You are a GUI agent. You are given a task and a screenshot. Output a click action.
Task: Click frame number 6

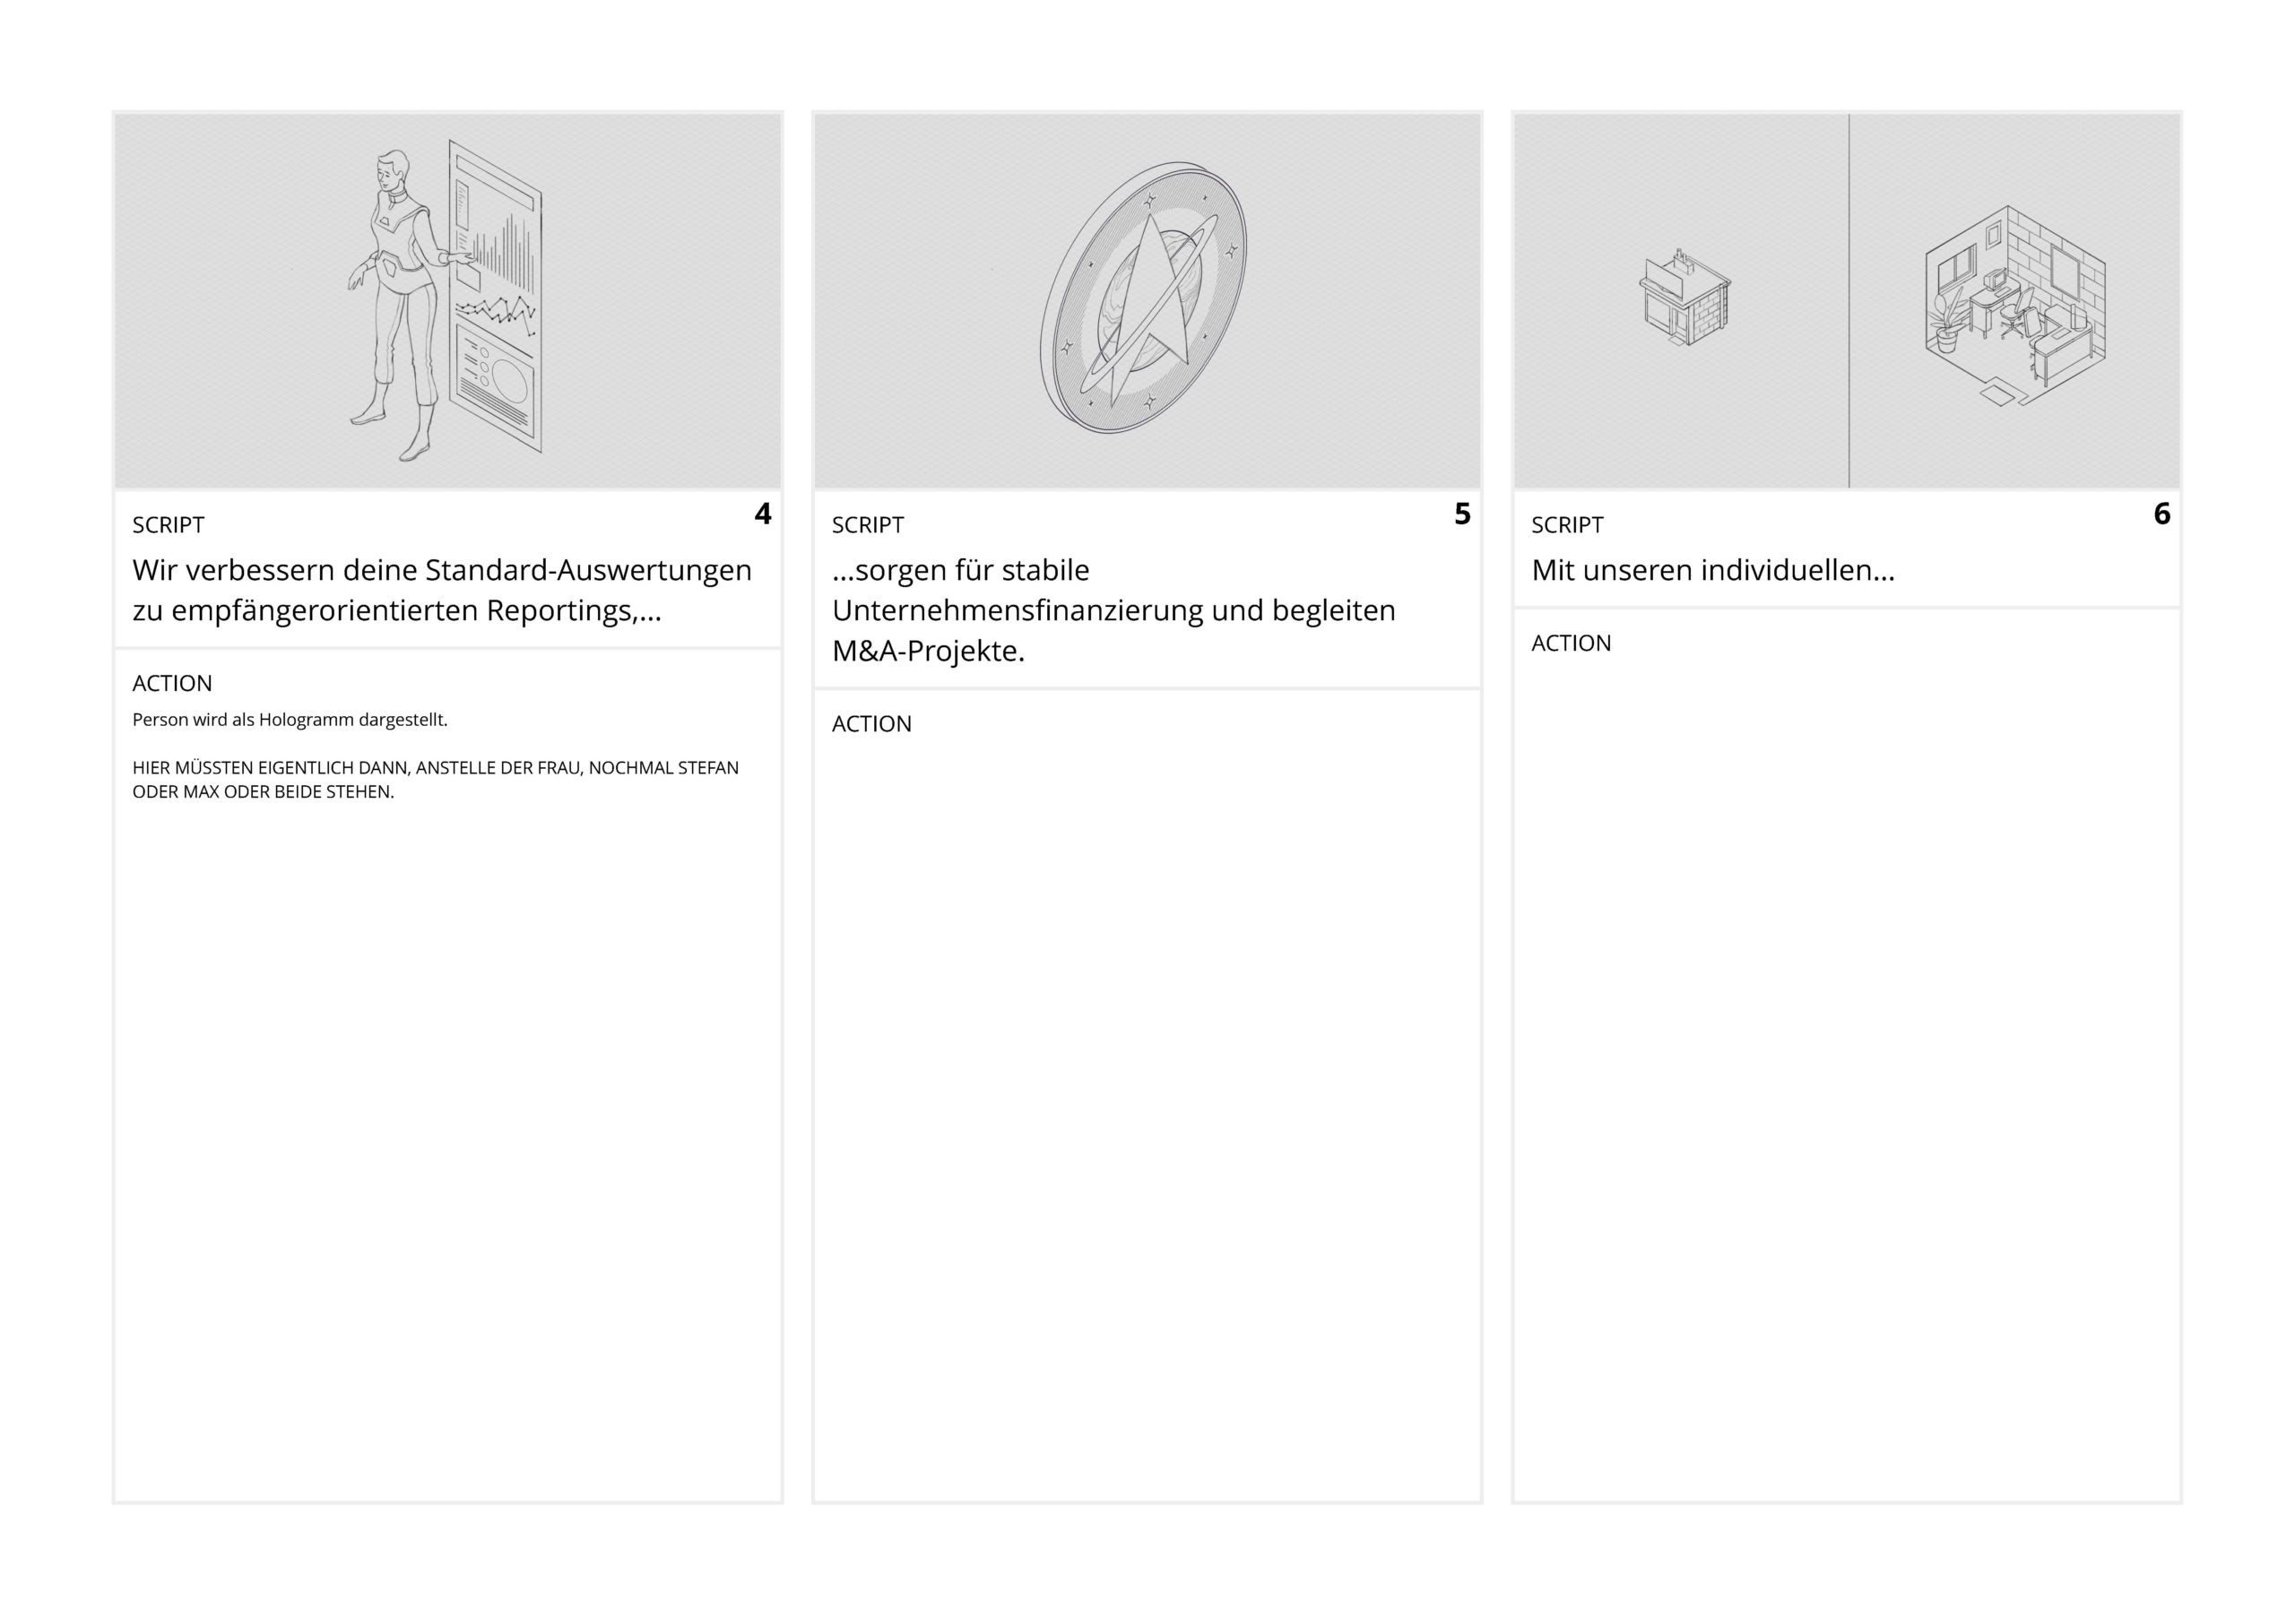pyautogui.click(x=2162, y=514)
